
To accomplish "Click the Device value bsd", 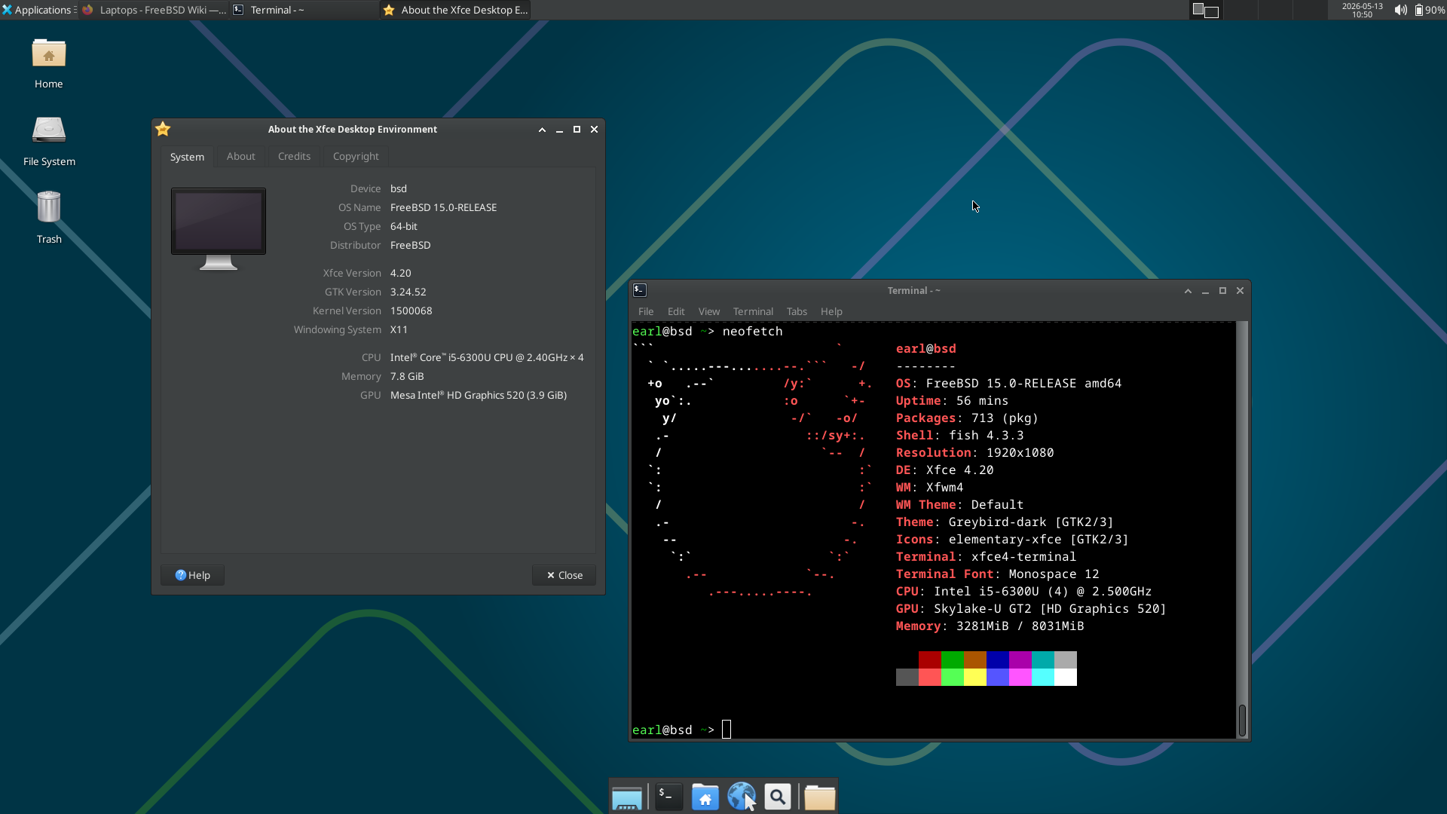I will 399,188.
